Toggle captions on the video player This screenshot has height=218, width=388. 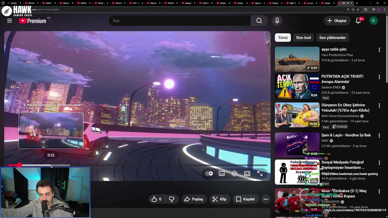pos(222,173)
